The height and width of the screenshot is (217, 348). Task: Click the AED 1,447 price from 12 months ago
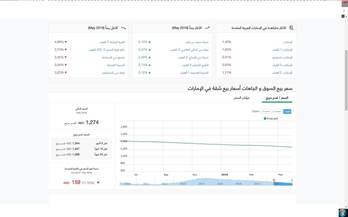pyautogui.click(x=73, y=149)
